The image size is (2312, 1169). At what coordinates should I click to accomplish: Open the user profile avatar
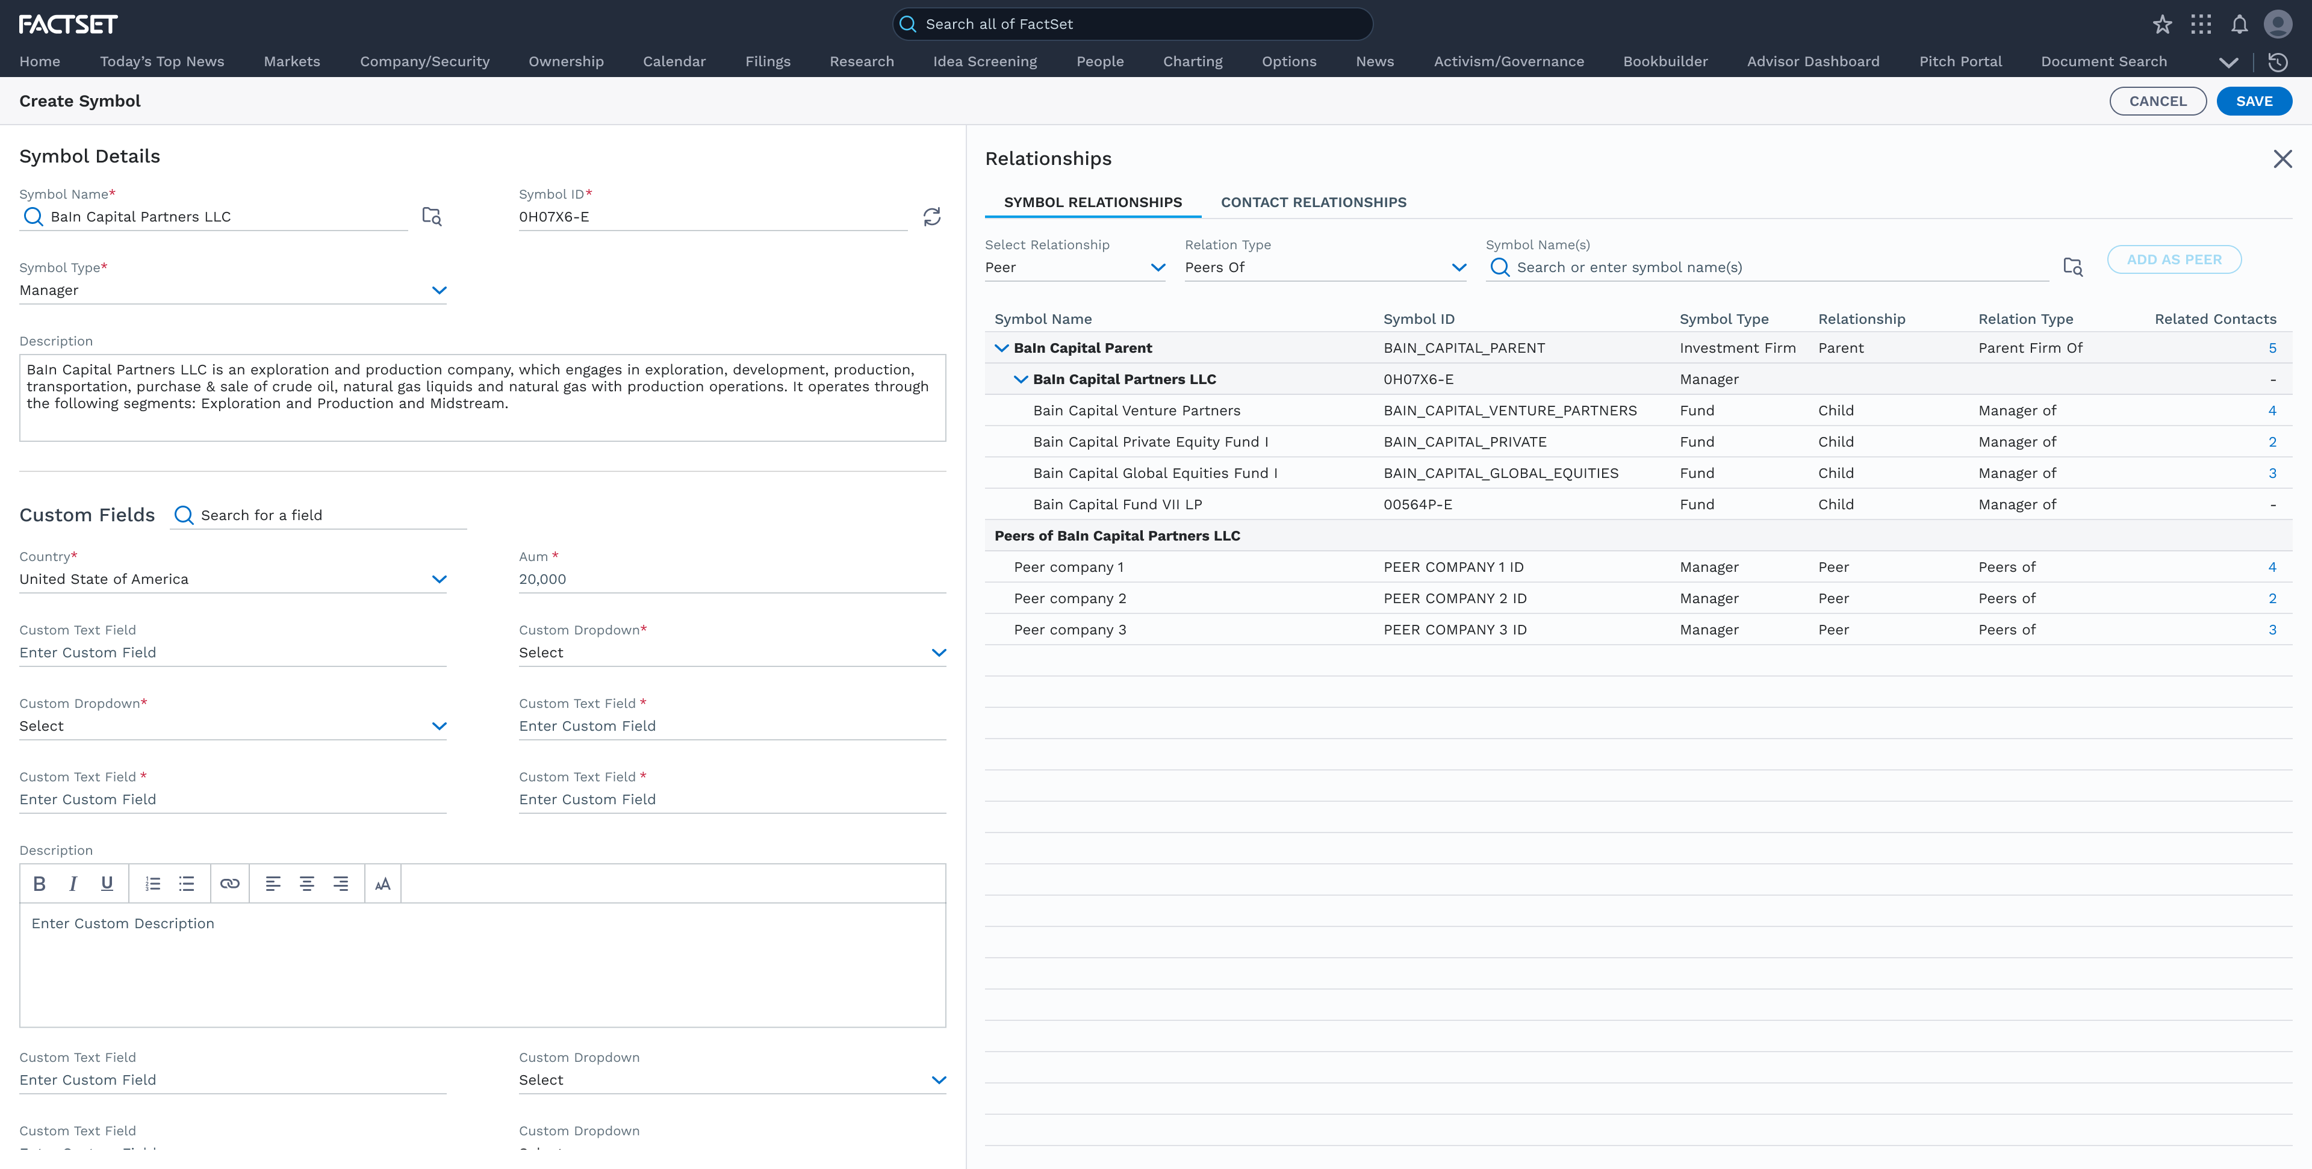[2278, 24]
